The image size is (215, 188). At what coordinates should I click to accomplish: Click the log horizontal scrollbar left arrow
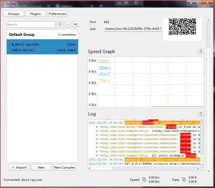coord(89,169)
